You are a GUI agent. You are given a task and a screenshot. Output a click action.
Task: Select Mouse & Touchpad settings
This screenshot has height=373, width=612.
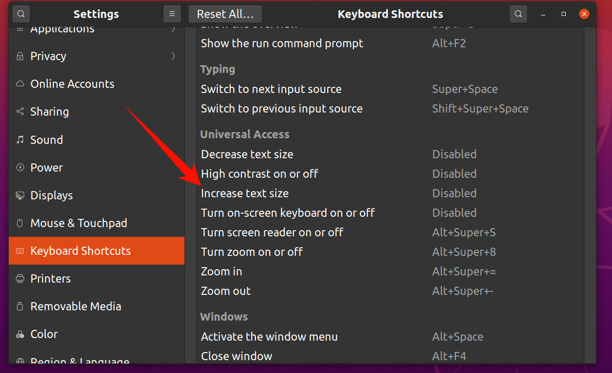pos(97,223)
